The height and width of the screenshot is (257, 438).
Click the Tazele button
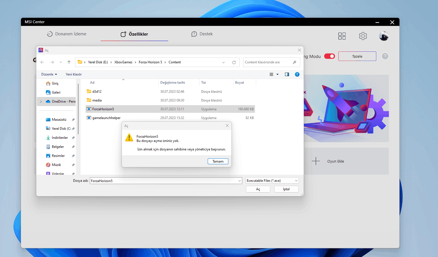click(x=357, y=56)
